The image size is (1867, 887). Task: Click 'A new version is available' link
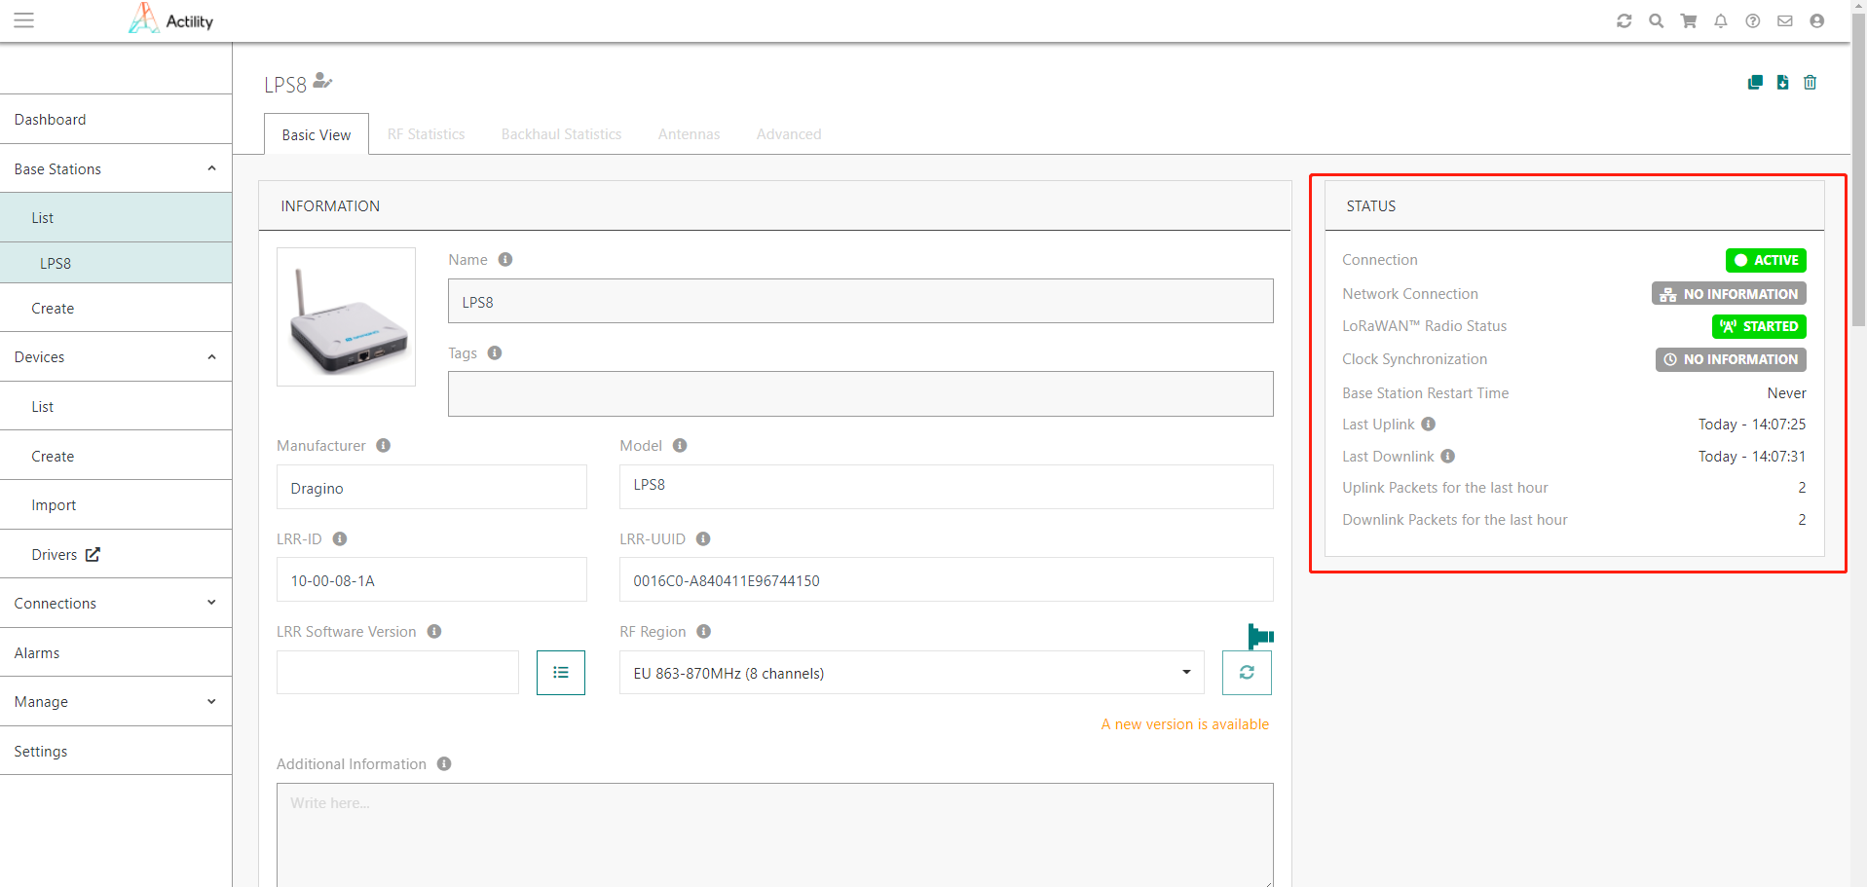pyautogui.click(x=1184, y=724)
